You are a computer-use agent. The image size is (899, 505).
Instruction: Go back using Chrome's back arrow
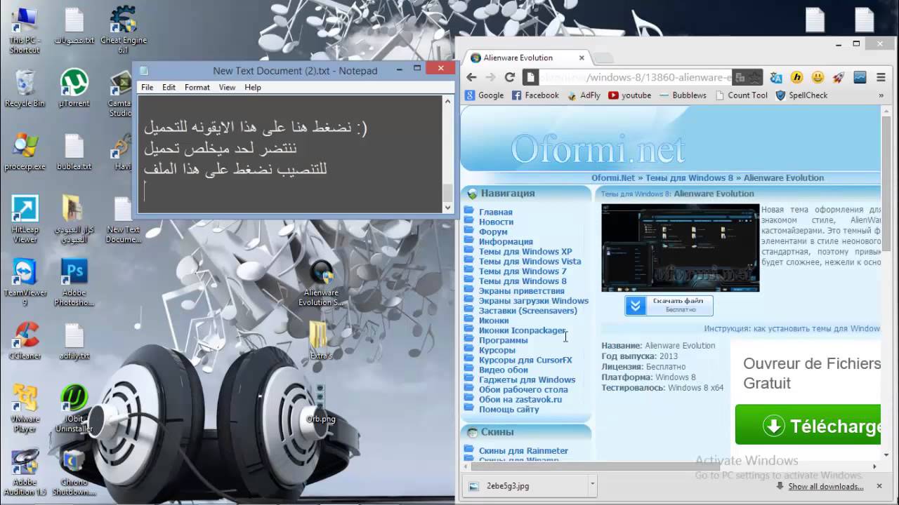click(471, 77)
